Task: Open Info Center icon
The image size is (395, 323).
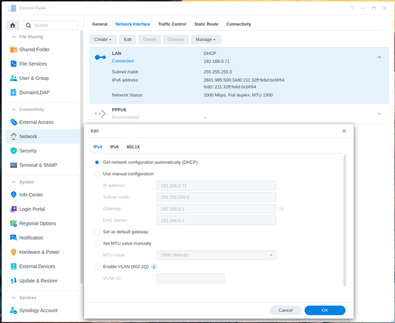Action: click(x=13, y=195)
